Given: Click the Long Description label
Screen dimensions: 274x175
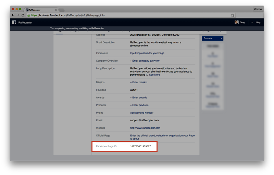Looking at the screenshot, I should tap(105, 68).
